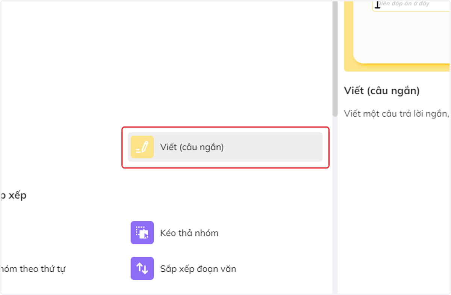Open the Sắp xếp đoạn văn option label
The image size is (451, 295).
point(198,269)
